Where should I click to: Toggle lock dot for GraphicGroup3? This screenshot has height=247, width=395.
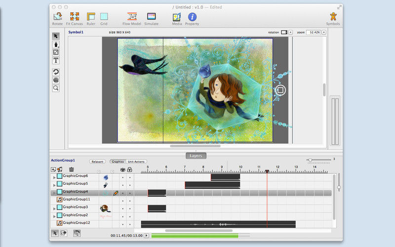[130, 208]
